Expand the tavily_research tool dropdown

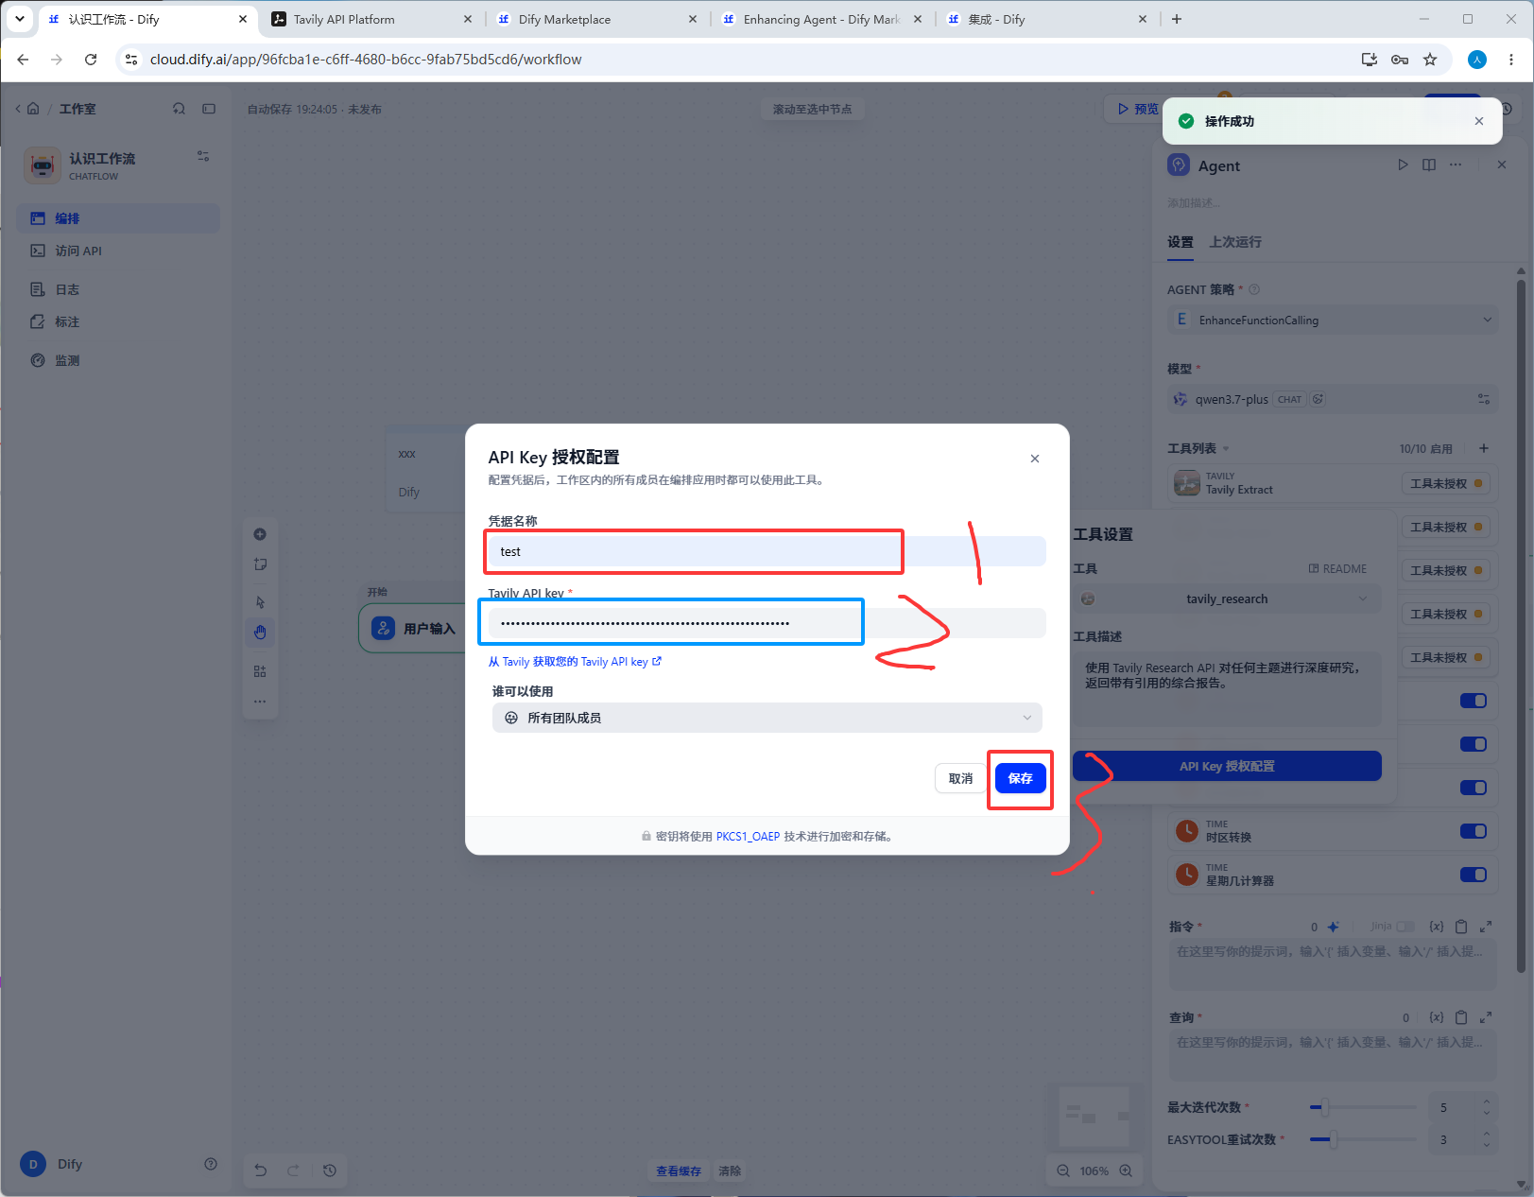[1227, 598]
